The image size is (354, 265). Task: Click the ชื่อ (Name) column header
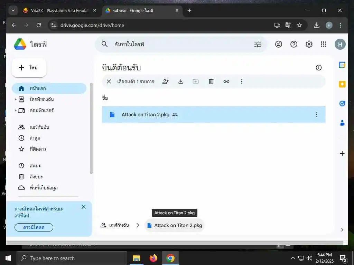click(105, 98)
